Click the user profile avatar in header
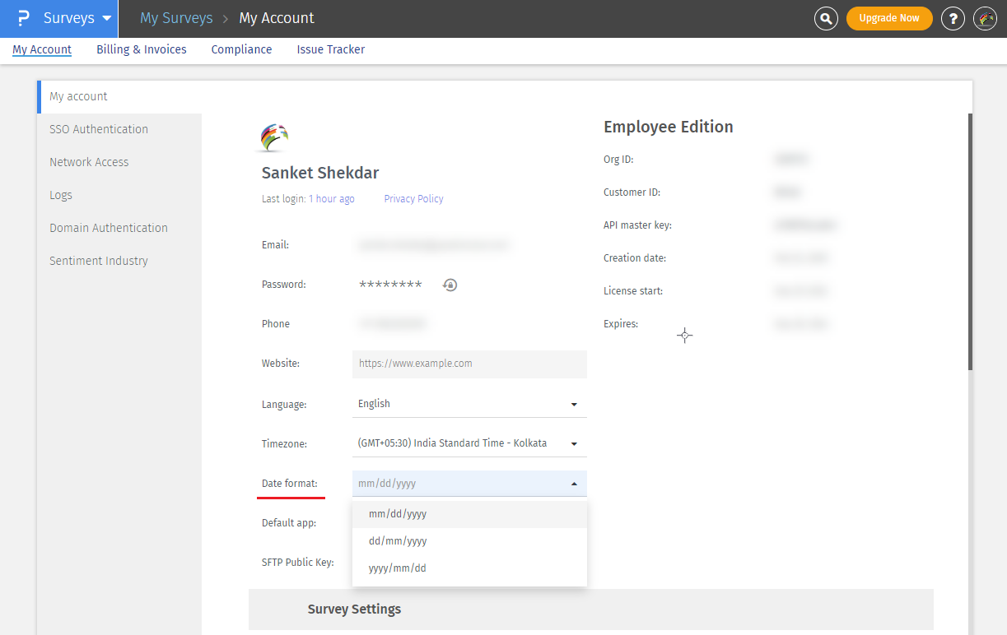Screen dimensions: 1007x635 click(x=985, y=18)
